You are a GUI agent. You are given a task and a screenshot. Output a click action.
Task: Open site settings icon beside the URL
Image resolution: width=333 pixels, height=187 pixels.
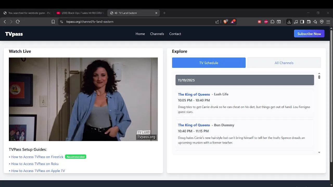[x=61, y=22]
